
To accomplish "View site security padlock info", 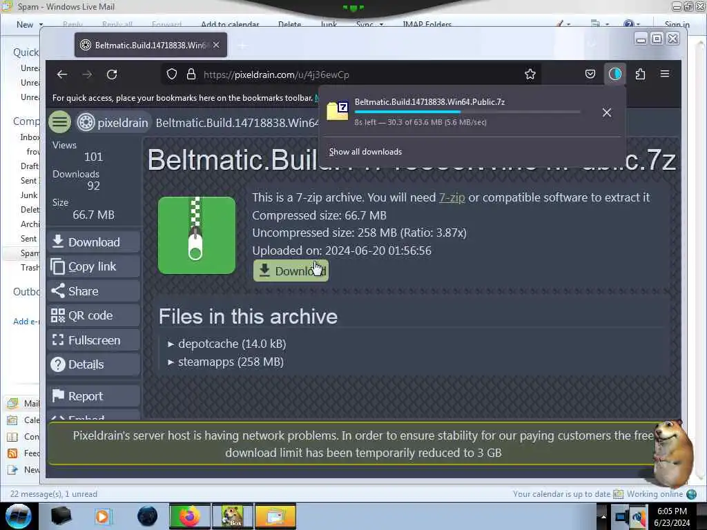I will point(191,75).
